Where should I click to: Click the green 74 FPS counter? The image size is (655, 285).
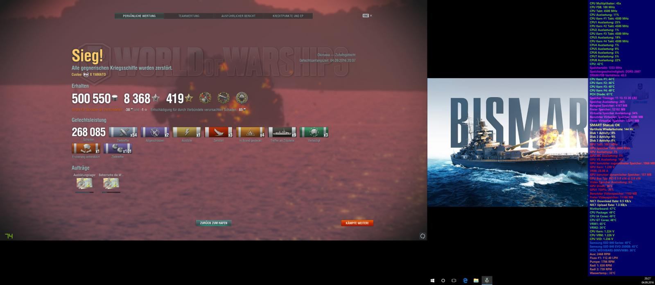(9, 236)
